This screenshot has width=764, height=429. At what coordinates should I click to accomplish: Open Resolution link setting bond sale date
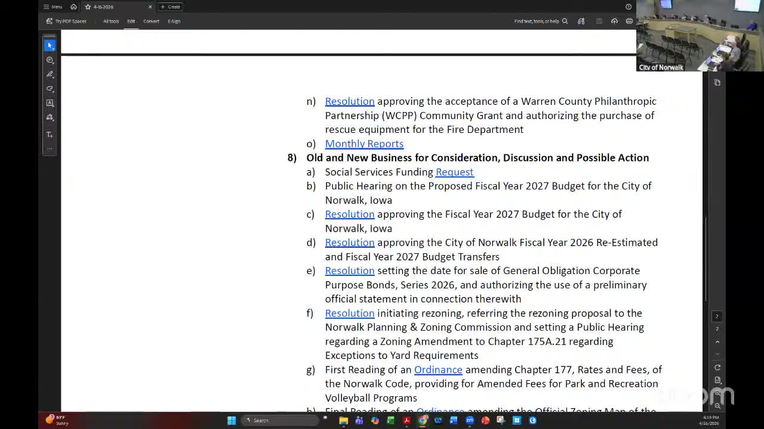coord(350,271)
